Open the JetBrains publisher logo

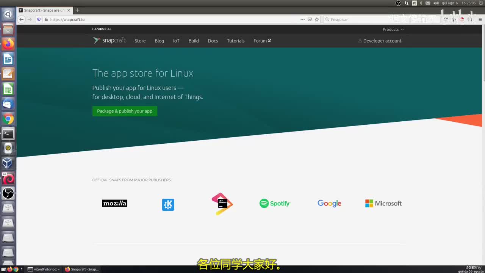pos(222,204)
